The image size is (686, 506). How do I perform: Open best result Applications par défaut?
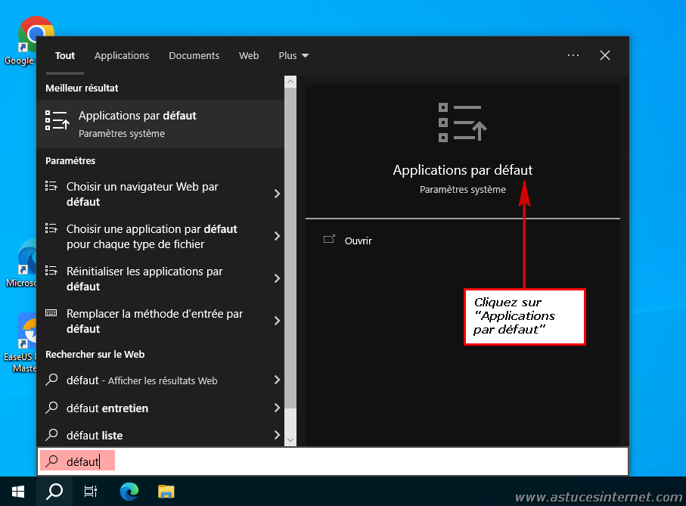tap(160, 124)
